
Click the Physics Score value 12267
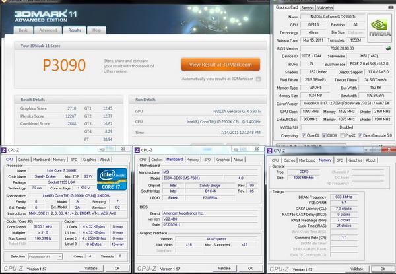point(71,116)
